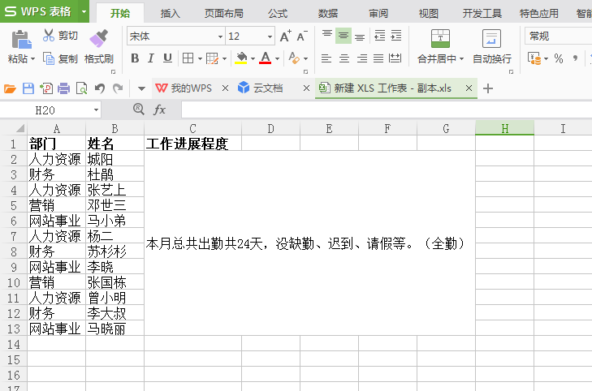592x391 pixels.
Task: Click the currency format icon
Action: tap(534, 58)
